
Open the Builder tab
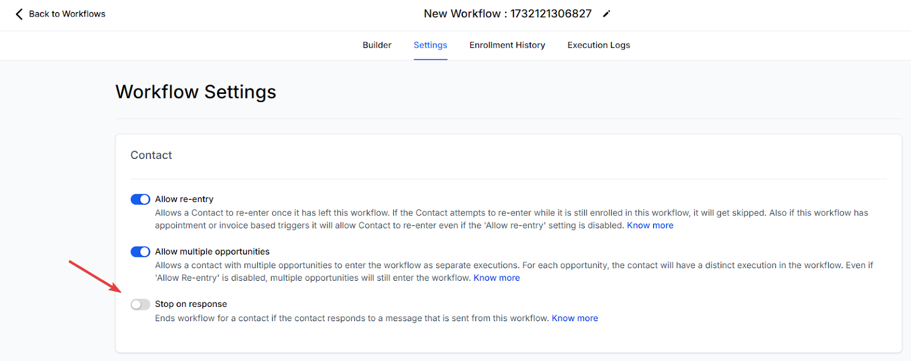click(x=377, y=45)
